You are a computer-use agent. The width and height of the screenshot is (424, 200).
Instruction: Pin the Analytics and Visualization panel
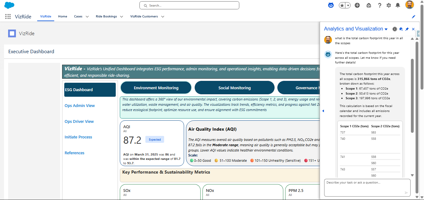(x=407, y=29)
